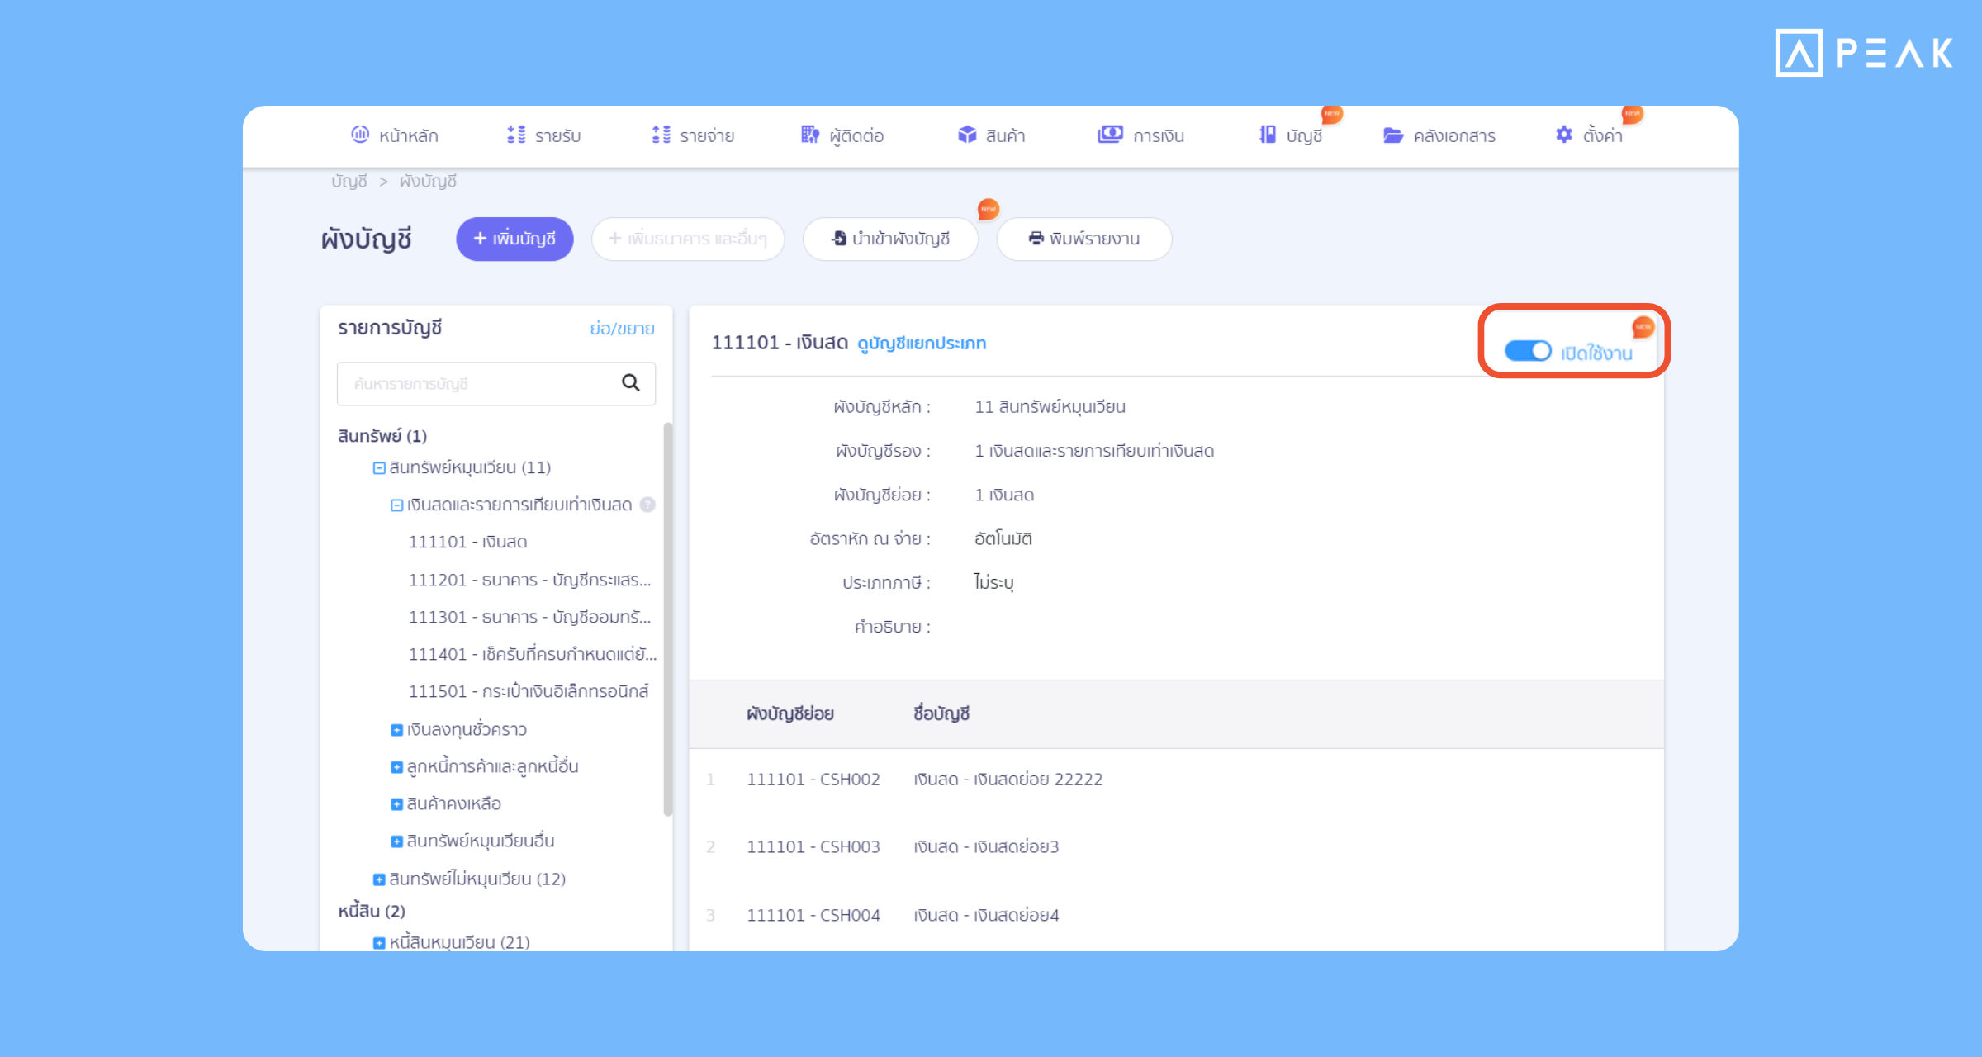Toggle the เปิดใช้งาน switch off
Screen dimensions: 1982x1057
tap(1528, 351)
